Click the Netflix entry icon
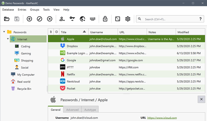Viewport: 207px width, 121px height. pyautogui.click(x=63, y=74)
